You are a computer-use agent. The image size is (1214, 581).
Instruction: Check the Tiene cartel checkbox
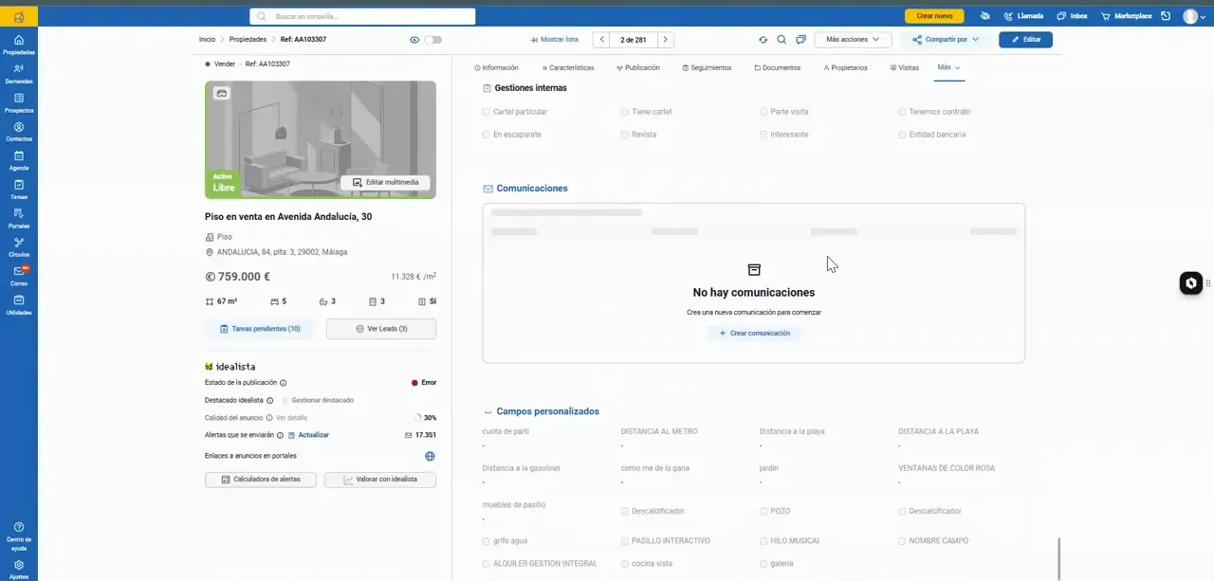625,112
